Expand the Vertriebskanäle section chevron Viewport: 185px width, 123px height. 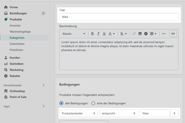44,85
